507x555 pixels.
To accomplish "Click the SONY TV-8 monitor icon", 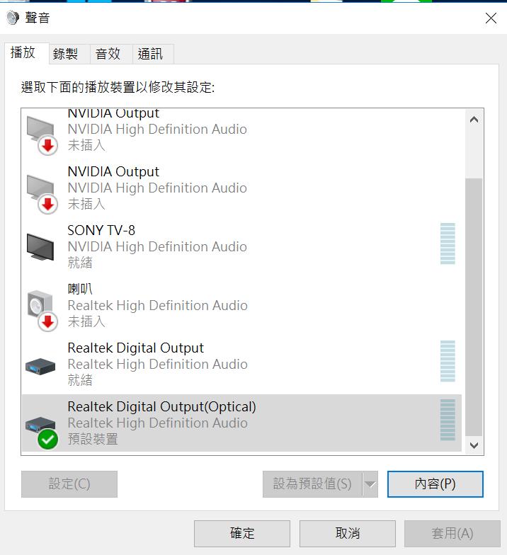I will pos(40,246).
